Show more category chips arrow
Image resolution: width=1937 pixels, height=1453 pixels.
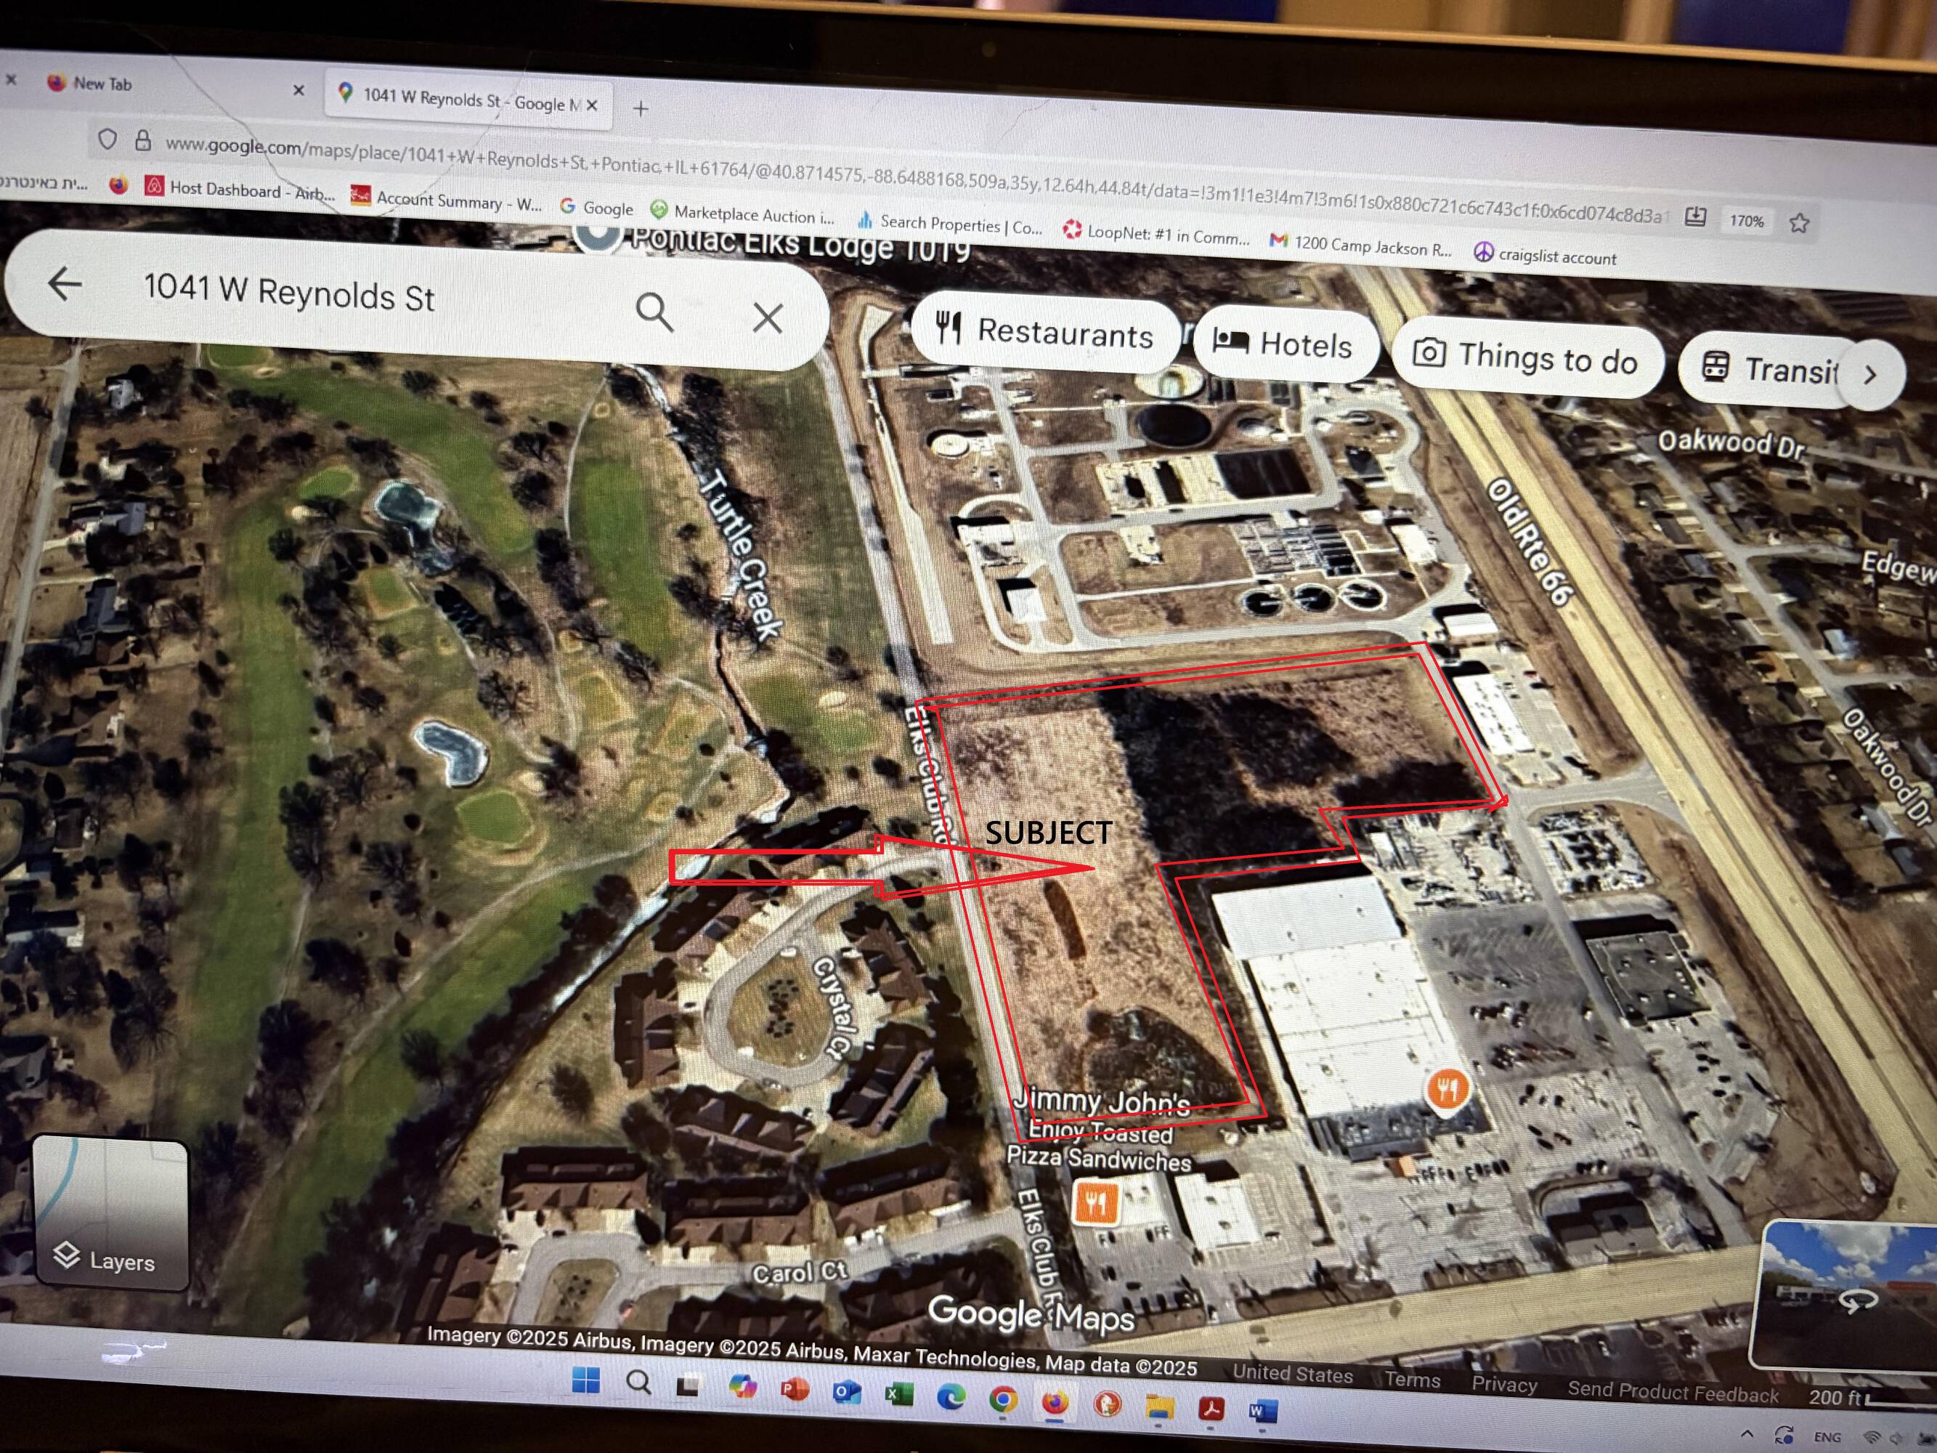1870,376
